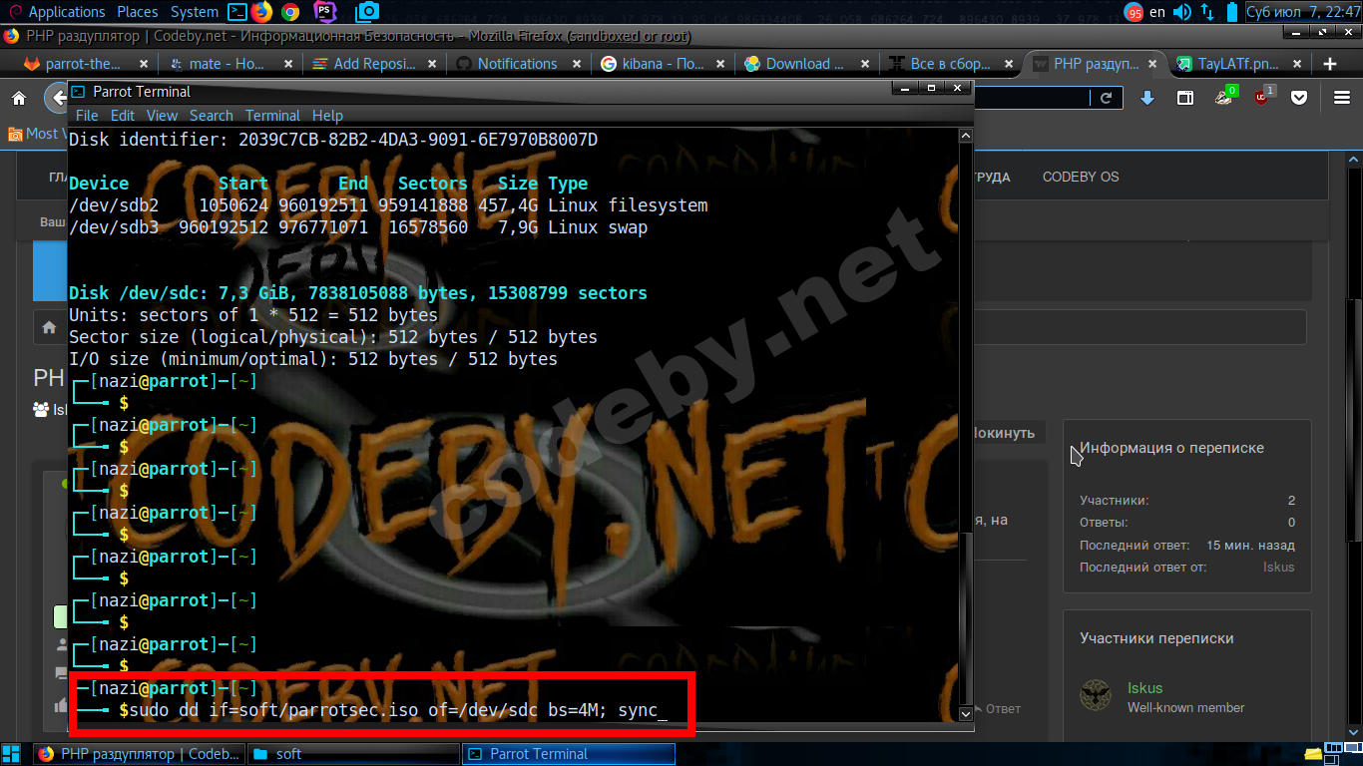Click the Ответ reply link
This screenshot has width=1363, height=766.
coord(996,709)
